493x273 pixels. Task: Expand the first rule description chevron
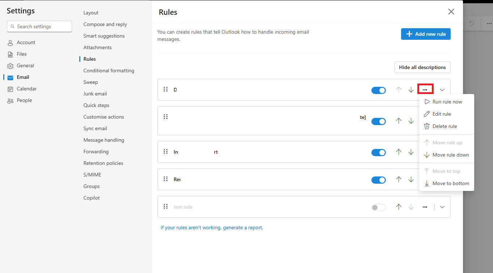pyautogui.click(x=442, y=90)
